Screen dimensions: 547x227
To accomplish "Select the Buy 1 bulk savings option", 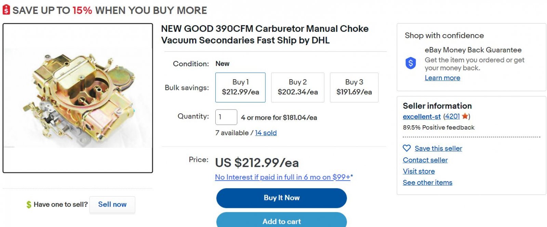I will (240, 87).
